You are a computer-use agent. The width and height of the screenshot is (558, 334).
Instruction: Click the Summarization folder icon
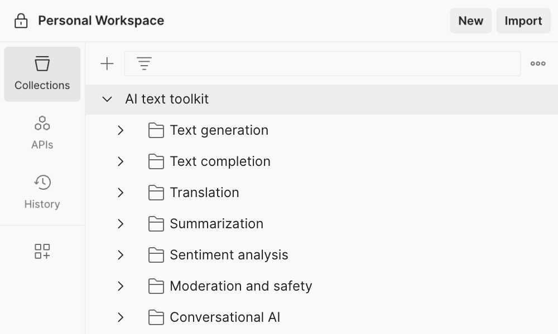(156, 224)
